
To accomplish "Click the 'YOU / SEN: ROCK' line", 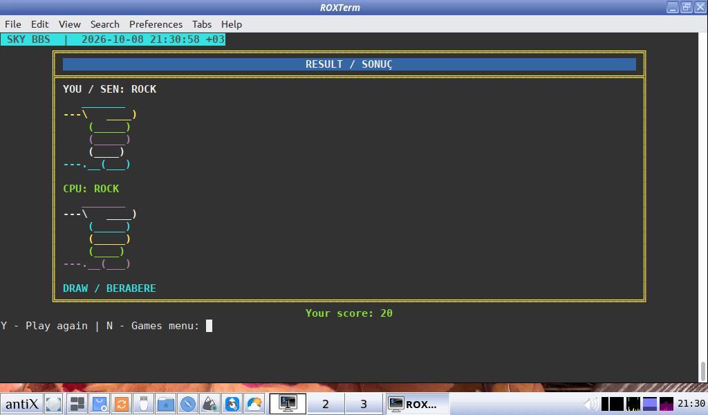I will 110,89.
